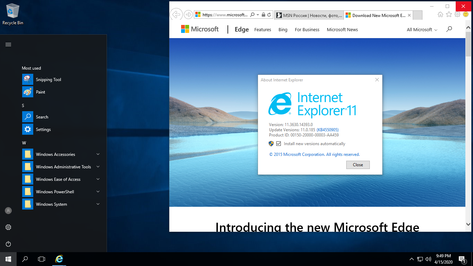
Task: Click For Business navigation item
Action: coord(307,30)
